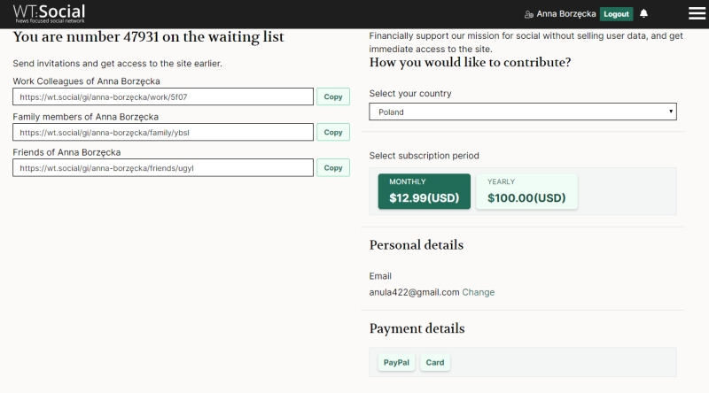709x393 pixels.
Task: Click the Friends invite URL field
Action: click(x=163, y=167)
